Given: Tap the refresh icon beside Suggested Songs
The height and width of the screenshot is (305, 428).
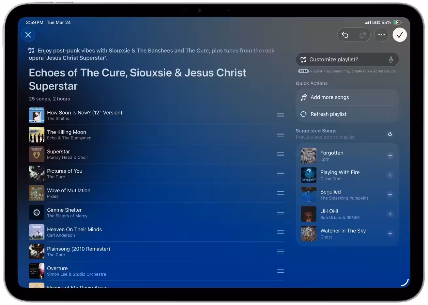Looking at the screenshot, I should pos(390,134).
